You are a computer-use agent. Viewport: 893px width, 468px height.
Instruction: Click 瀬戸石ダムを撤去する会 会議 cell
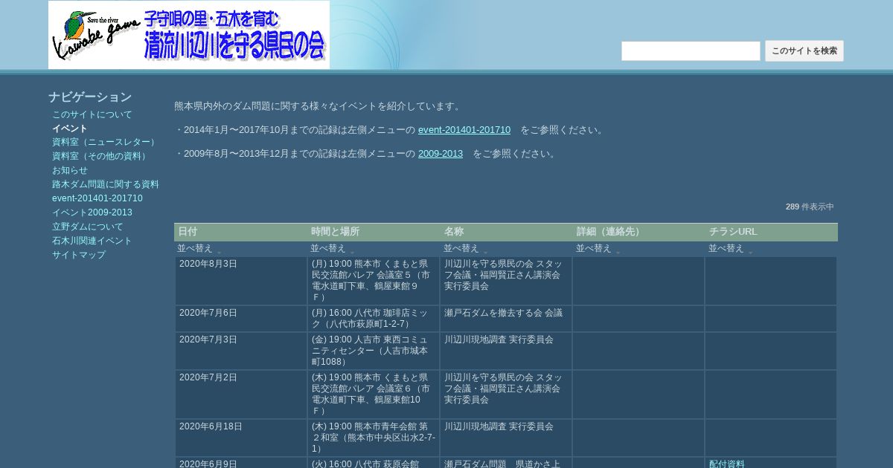[506, 319]
